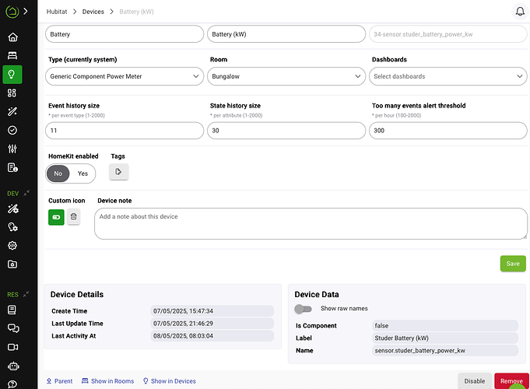
Task: Open developer wand-slash icon under DEV
Action: tap(13, 209)
